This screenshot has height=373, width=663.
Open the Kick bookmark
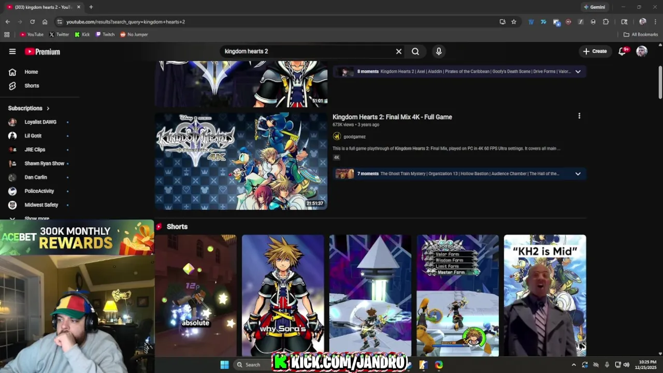[x=82, y=35]
